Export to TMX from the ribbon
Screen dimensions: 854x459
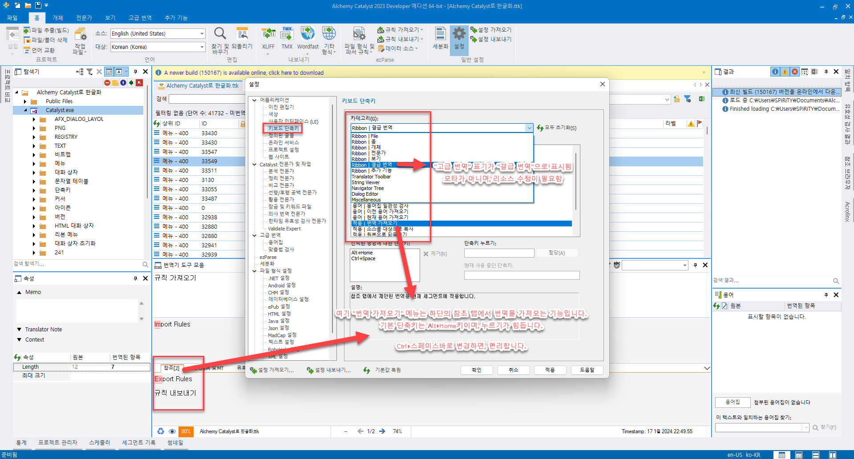287,38
